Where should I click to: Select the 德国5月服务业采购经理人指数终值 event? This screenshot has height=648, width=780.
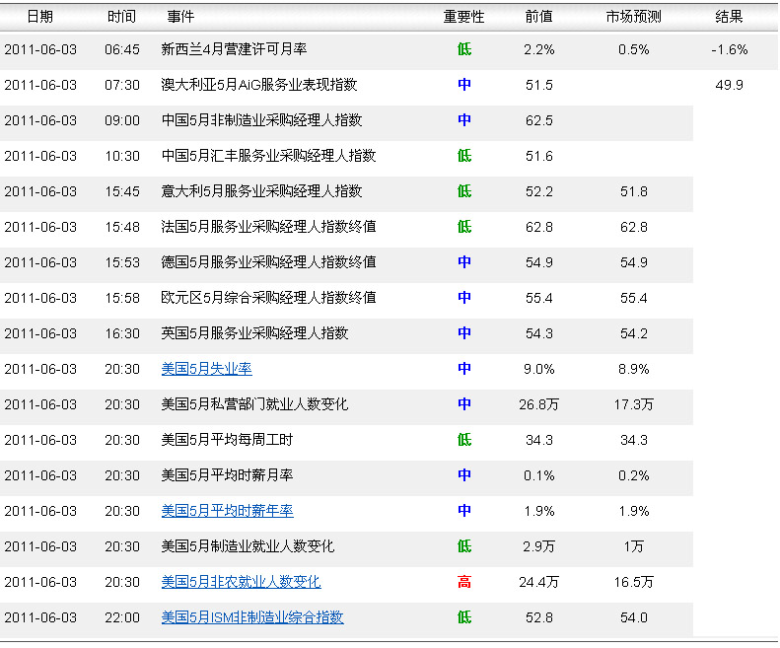click(x=268, y=262)
